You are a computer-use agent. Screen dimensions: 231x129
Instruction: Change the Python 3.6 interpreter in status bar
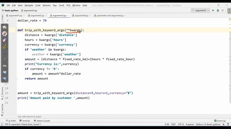(x=208, y=124)
